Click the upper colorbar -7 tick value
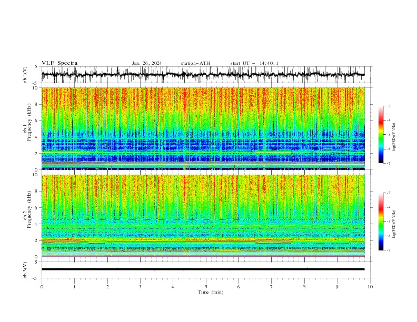Image resolution: width=417 pixels, height=322 pixels. (389, 163)
